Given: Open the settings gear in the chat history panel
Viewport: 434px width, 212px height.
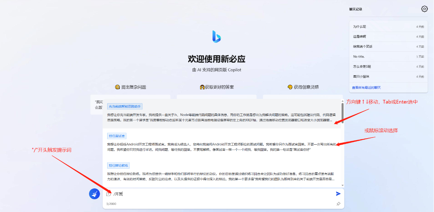Looking at the screenshot, I should click(424, 8).
